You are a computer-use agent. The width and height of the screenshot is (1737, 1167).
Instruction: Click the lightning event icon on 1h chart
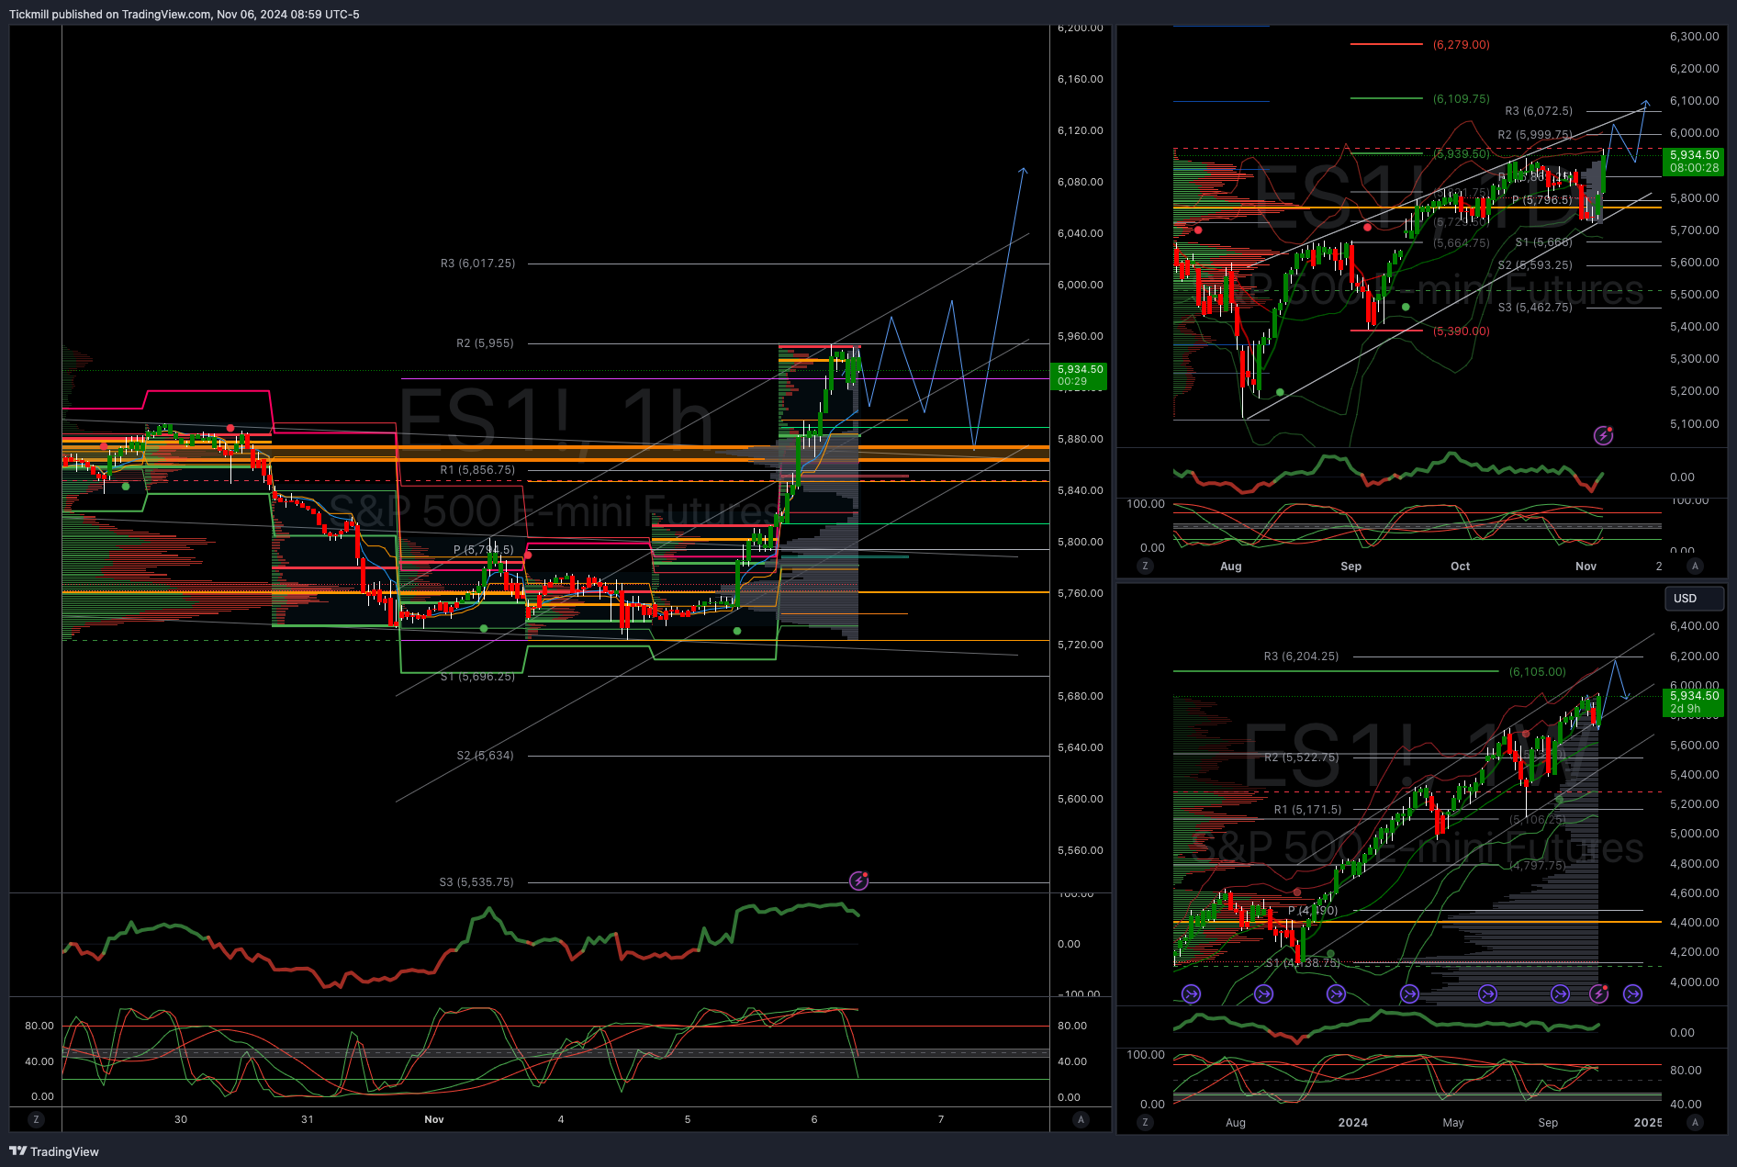[858, 881]
